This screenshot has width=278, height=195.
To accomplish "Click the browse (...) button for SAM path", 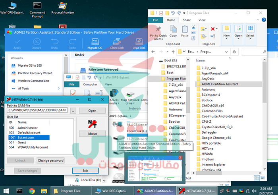I will pyautogui.click(x=73, y=111).
